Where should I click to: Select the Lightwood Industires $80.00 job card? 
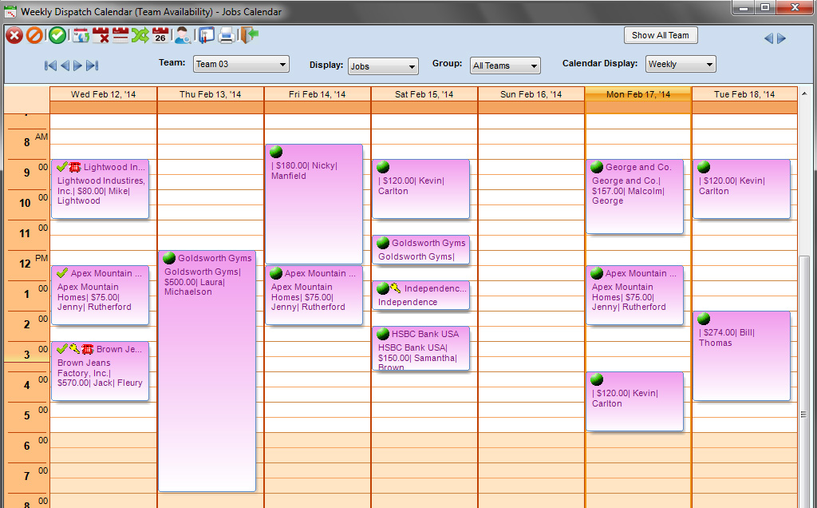(x=100, y=189)
